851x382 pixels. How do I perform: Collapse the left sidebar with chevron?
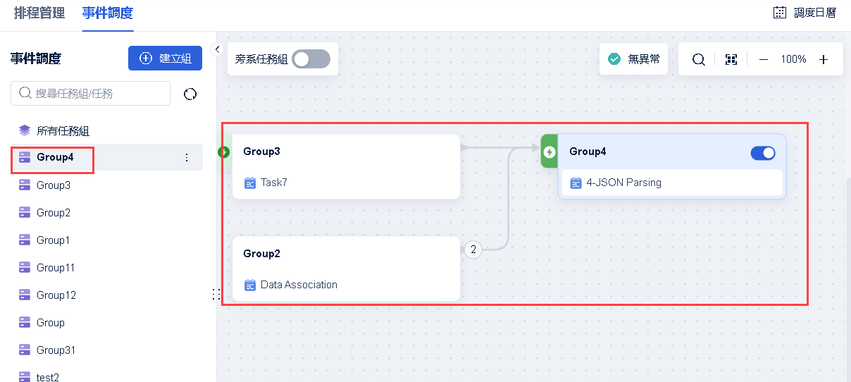click(x=217, y=49)
